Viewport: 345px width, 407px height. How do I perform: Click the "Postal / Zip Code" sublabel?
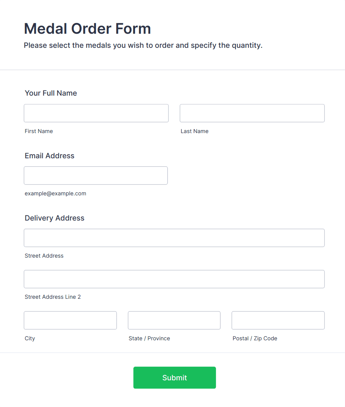255,338
